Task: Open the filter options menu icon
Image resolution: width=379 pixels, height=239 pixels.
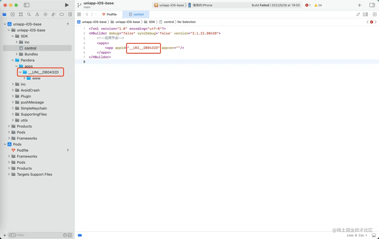Action: coord(12,235)
